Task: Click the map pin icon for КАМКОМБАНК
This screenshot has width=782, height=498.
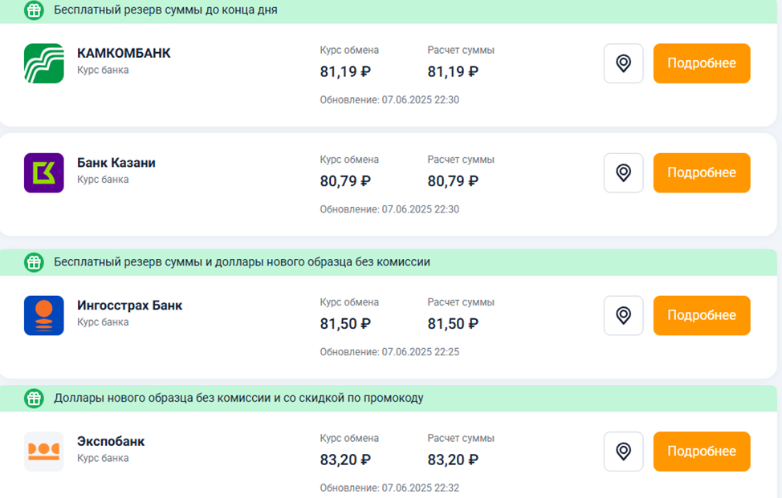Action: [x=623, y=63]
